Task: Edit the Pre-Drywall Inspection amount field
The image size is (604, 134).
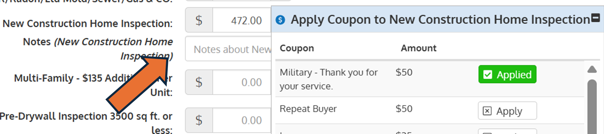Action: 242,120
